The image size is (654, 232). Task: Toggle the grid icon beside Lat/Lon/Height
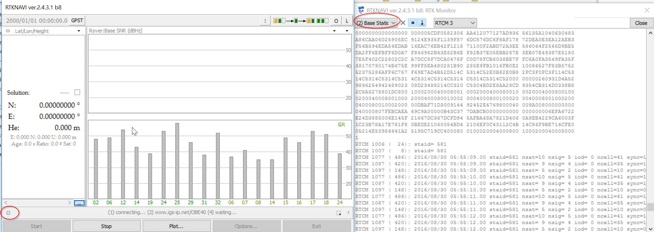tap(8, 31)
